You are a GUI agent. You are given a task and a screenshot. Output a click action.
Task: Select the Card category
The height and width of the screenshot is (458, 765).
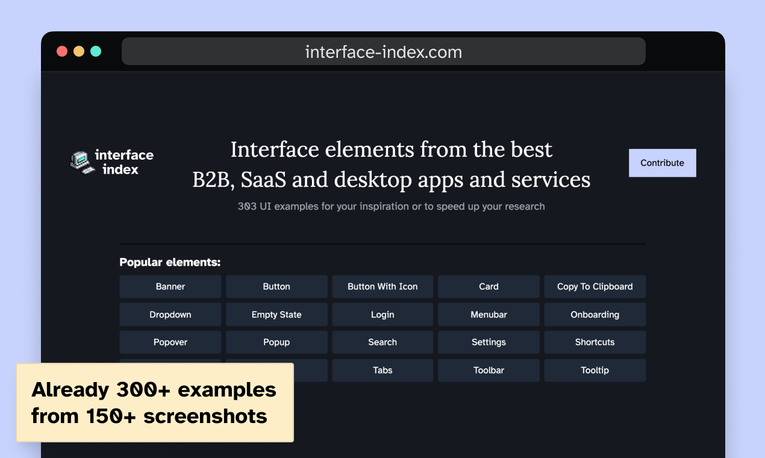tap(489, 286)
